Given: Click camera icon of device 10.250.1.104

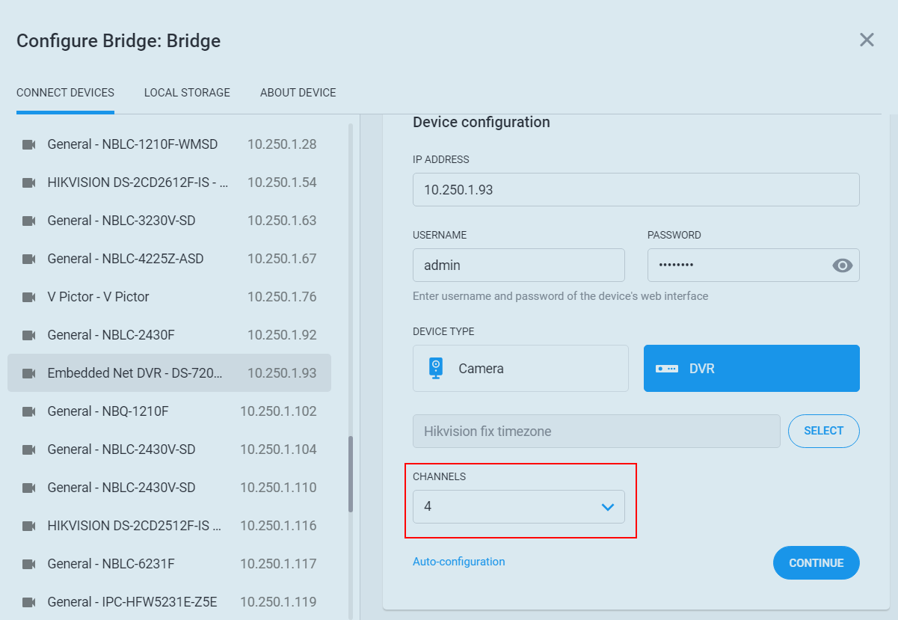Looking at the screenshot, I should point(29,449).
